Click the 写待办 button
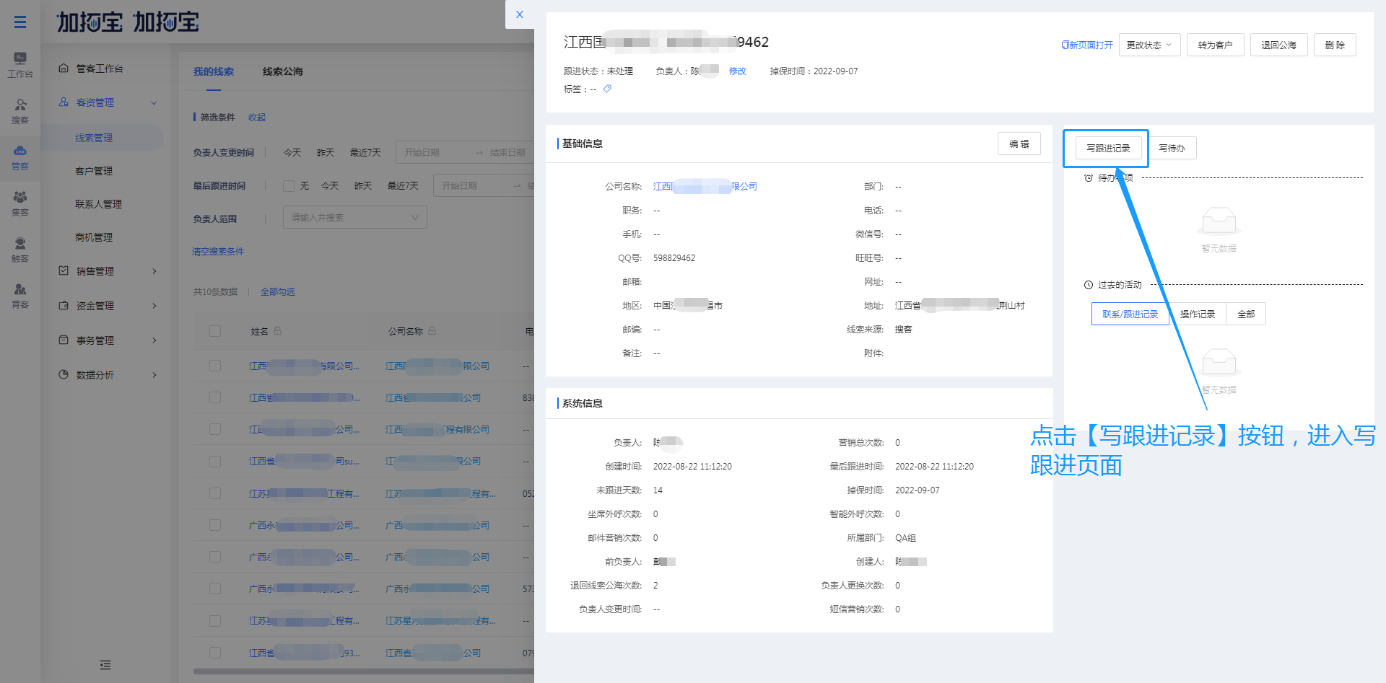Viewport: 1386px width, 683px height. (x=1172, y=148)
